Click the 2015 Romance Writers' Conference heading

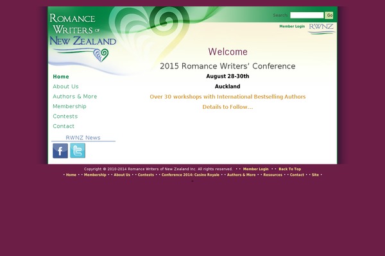(228, 66)
